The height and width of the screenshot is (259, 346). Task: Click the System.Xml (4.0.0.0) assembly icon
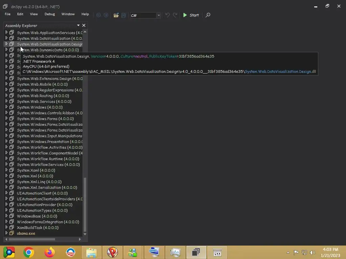click(x=12, y=175)
